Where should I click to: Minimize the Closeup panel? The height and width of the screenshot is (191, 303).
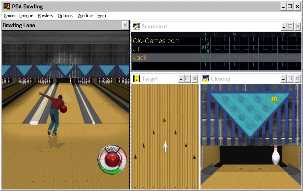(283, 79)
